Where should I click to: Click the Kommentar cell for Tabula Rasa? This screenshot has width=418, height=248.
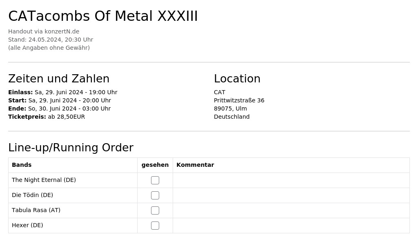[291, 210]
